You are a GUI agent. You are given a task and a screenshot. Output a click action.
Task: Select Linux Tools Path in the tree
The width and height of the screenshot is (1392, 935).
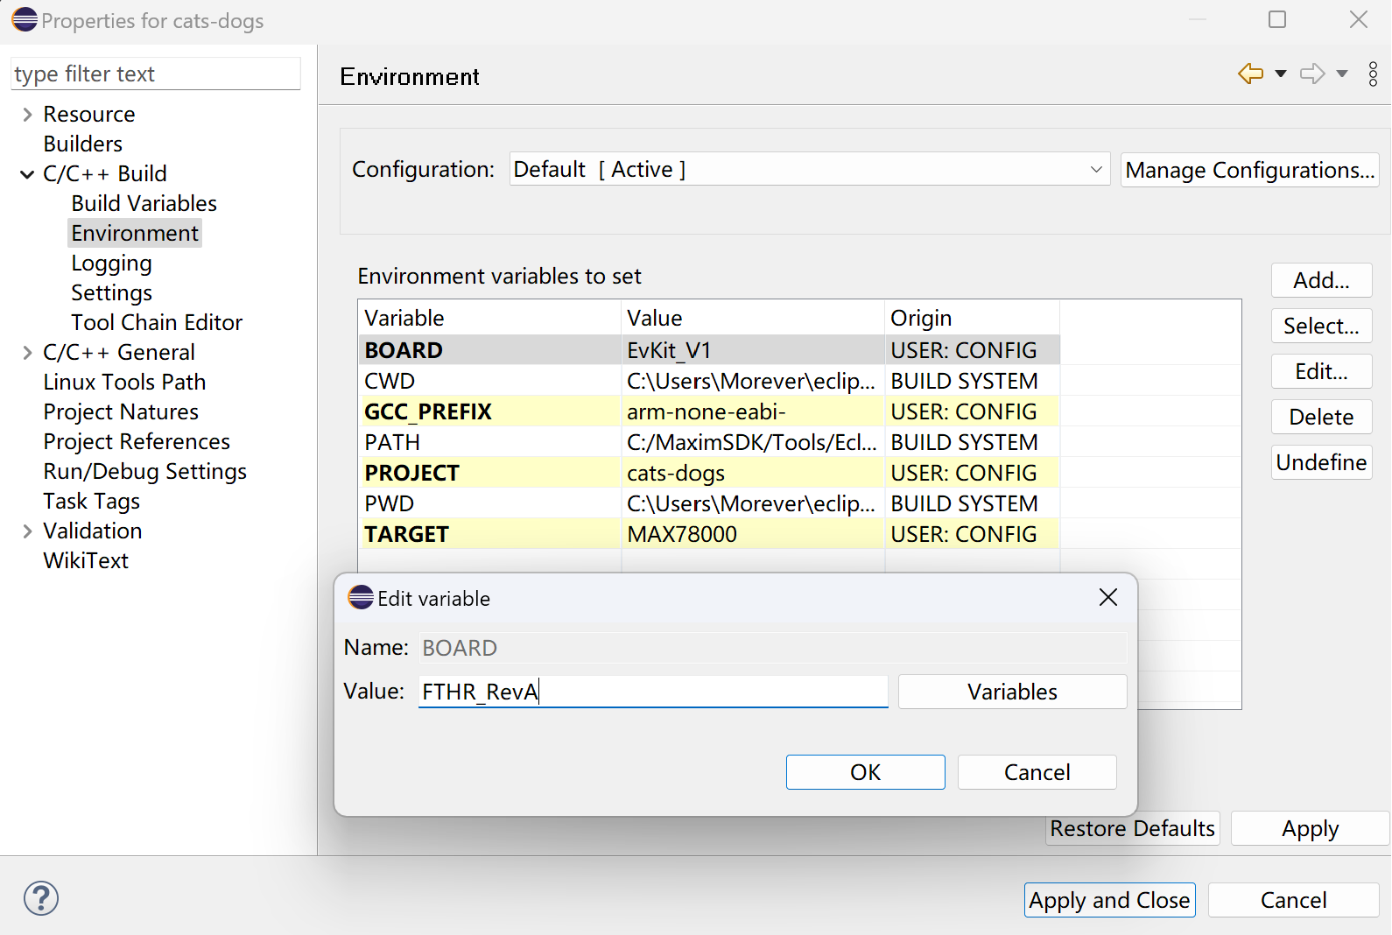pyautogui.click(x=124, y=382)
